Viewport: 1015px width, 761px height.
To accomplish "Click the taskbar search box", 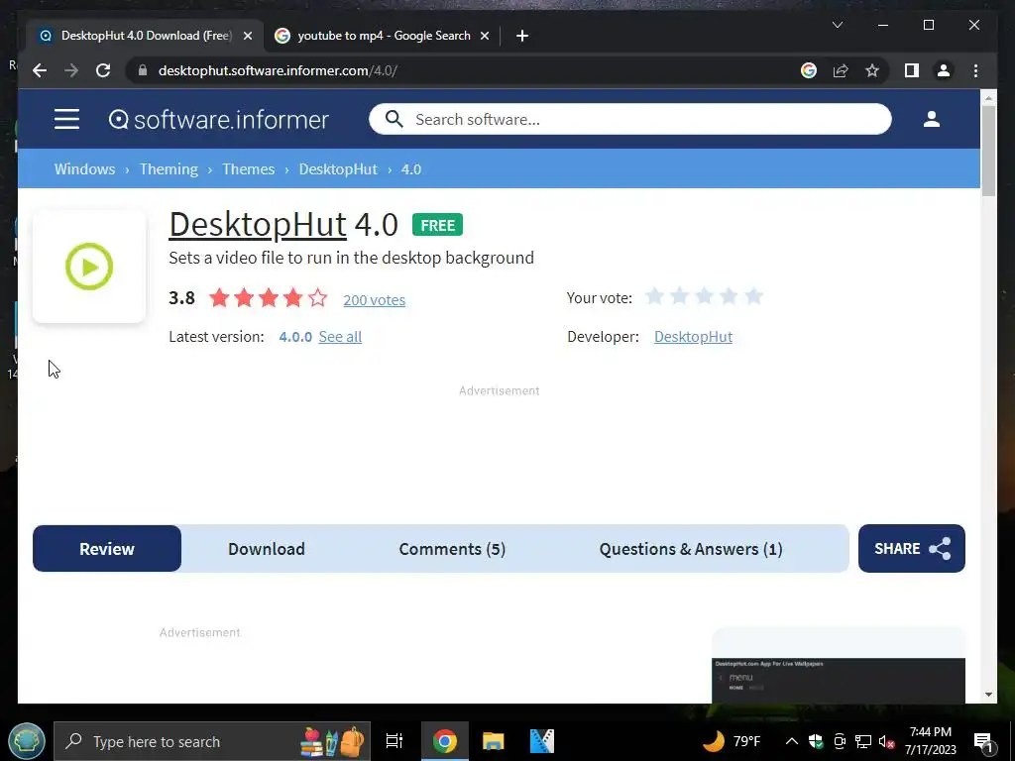I will point(212,741).
